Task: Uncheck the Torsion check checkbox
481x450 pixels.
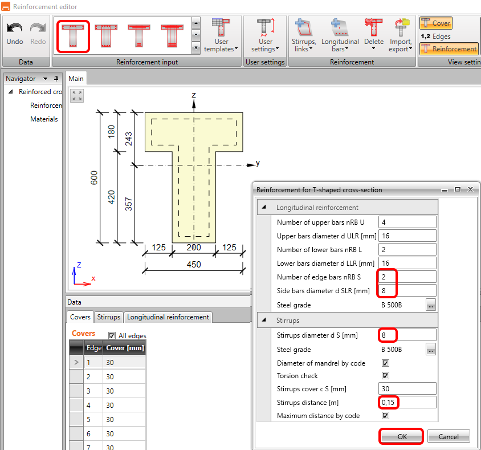Action: pyautogui.click(x=385, y=376)
